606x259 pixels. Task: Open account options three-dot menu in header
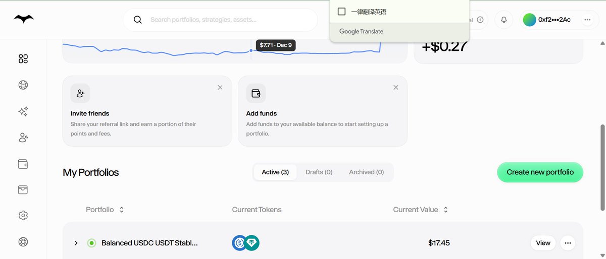pos(587,20)
